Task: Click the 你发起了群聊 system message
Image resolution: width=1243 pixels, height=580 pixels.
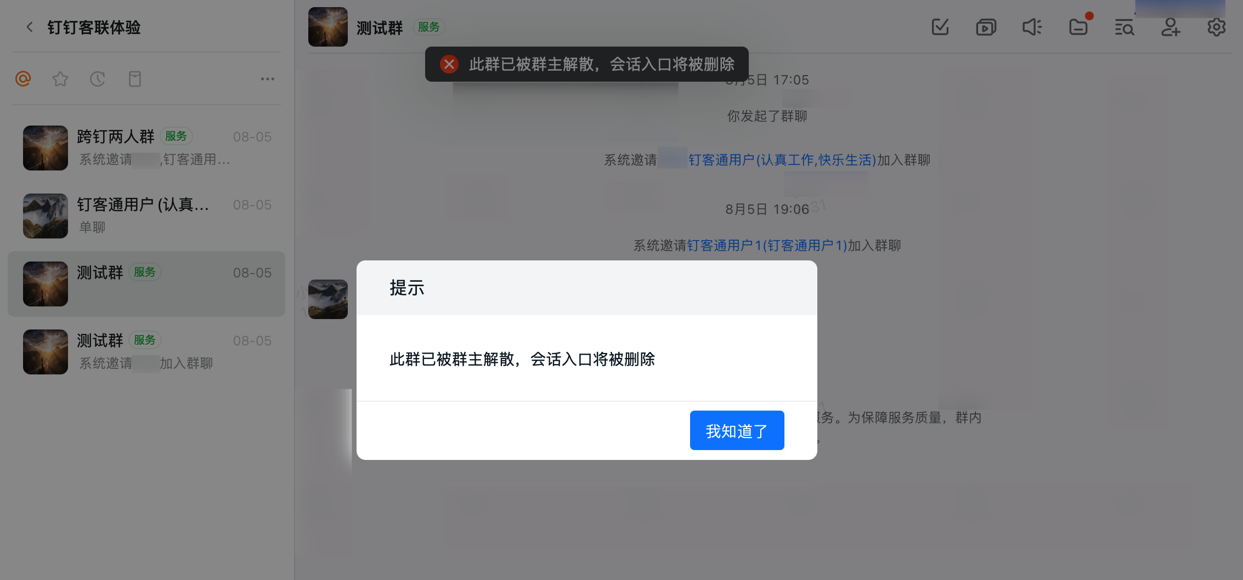Action: click(767, 116)
